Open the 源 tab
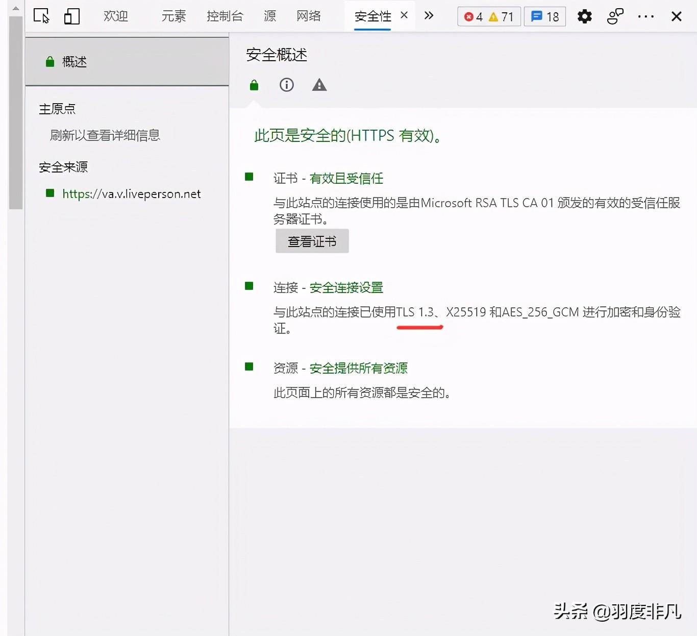697x636 pixels. [270, 16]
